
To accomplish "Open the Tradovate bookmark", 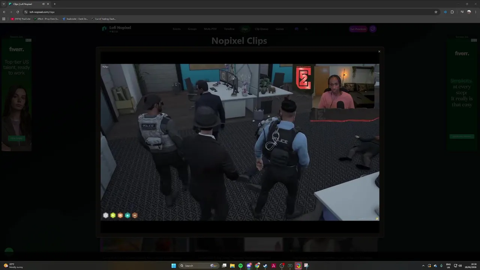I will click(x=75, y=19).
